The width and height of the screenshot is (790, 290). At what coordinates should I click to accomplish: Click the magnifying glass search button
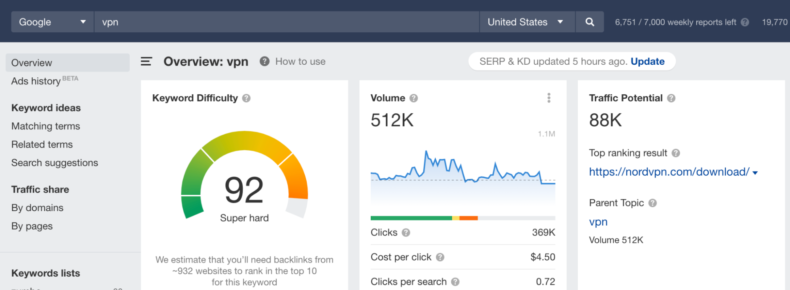589,22
